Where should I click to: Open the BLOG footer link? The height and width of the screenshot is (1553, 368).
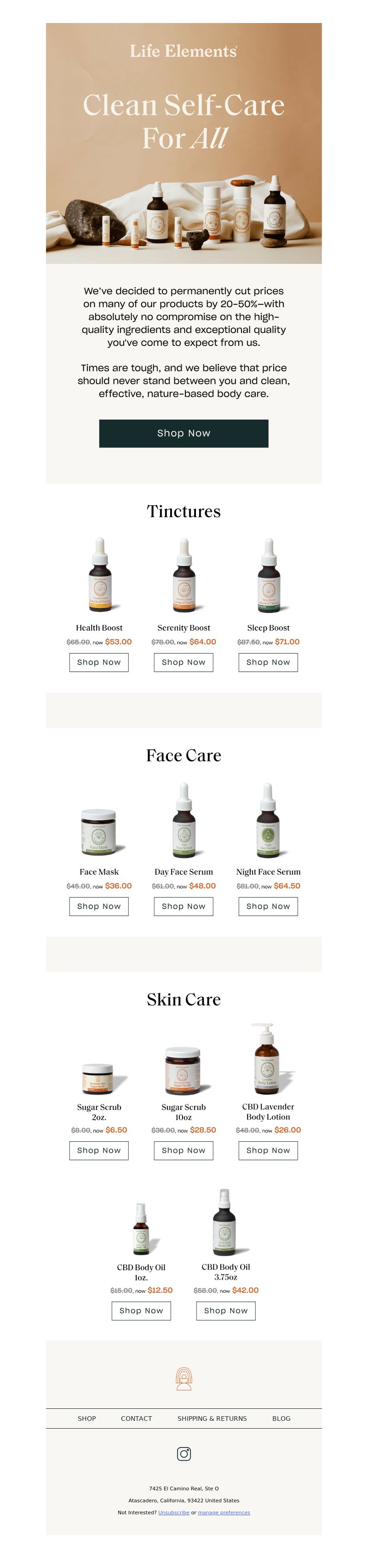click(281, 1419)
